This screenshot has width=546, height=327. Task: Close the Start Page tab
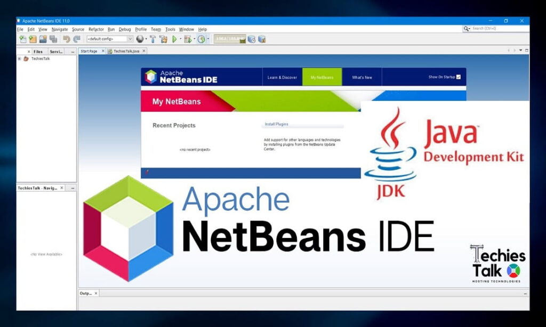[x=103, y=51]
